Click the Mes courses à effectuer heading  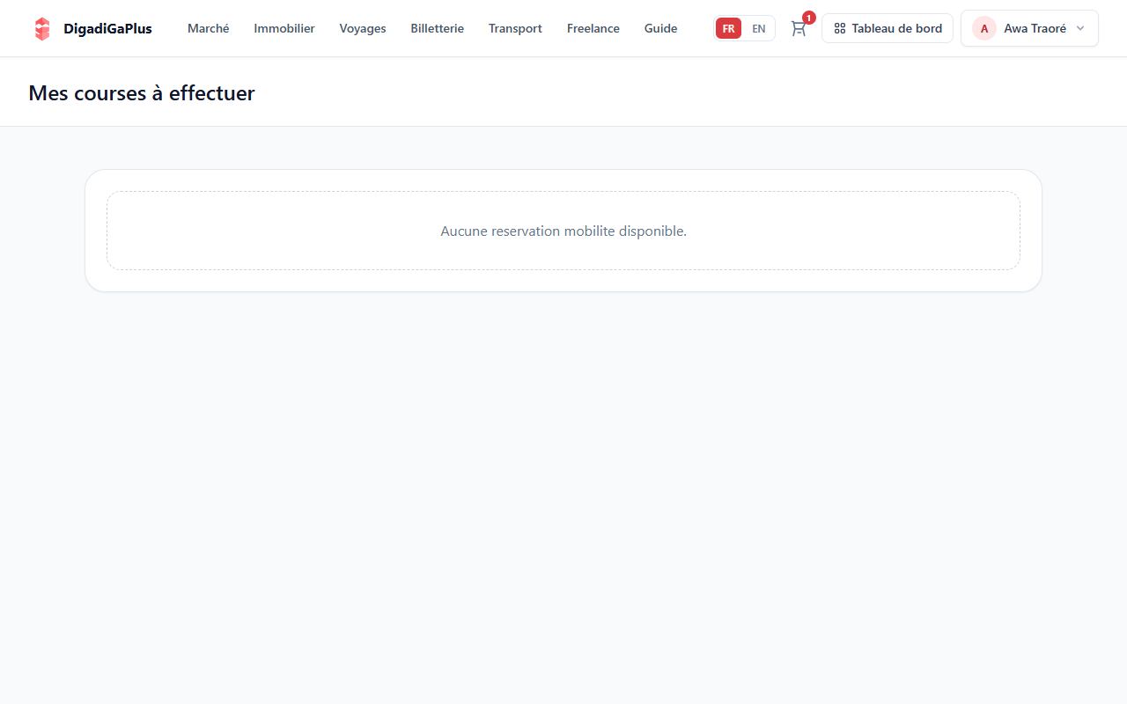click(142, 93)
